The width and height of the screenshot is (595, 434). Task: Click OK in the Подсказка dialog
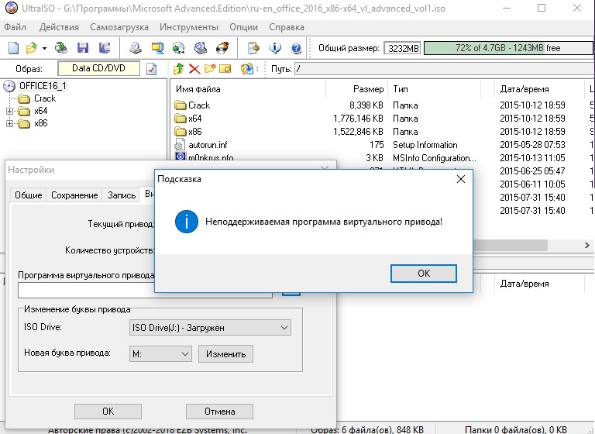424,274
